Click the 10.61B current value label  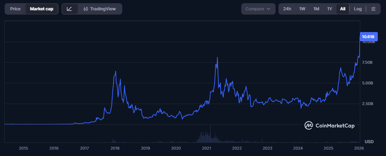[x=368, y=37]
